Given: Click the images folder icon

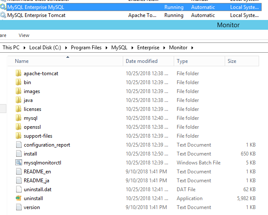Looking at the screenshot, I should pyautogui.click(x=18, y=91).
